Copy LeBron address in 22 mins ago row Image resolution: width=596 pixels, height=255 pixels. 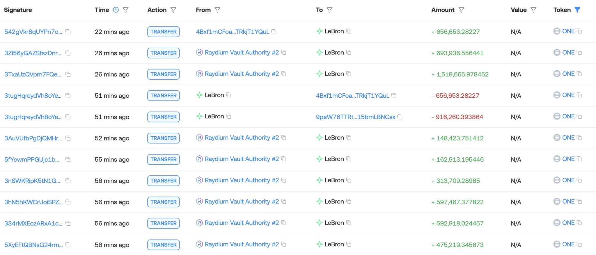coord(349,31)
